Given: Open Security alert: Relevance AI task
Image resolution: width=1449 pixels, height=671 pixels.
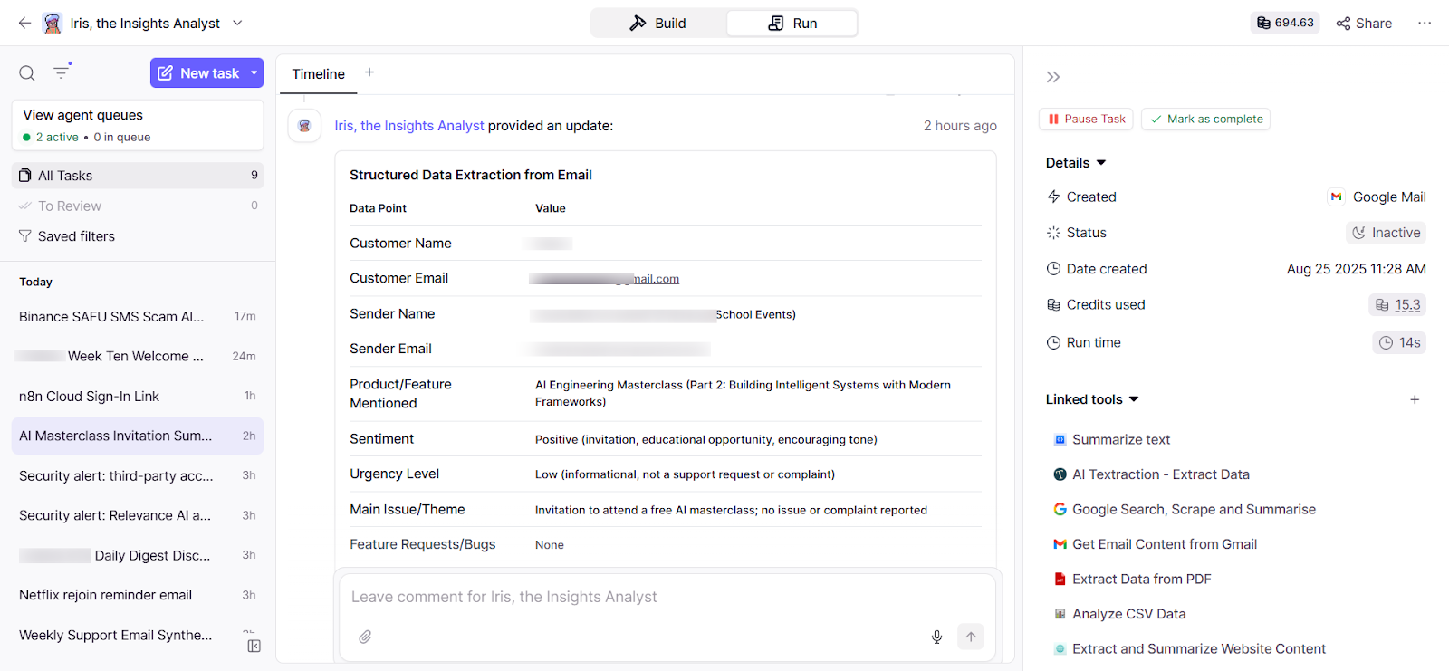Looking at the screenshot, I should coord(138,515).
